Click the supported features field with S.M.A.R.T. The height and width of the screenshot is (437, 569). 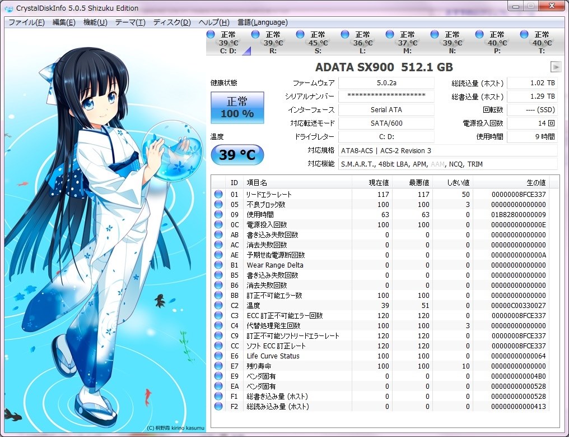click(x=448, y=164)
